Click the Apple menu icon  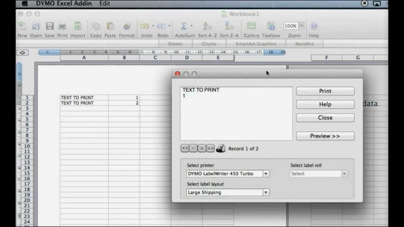(25, 4)
